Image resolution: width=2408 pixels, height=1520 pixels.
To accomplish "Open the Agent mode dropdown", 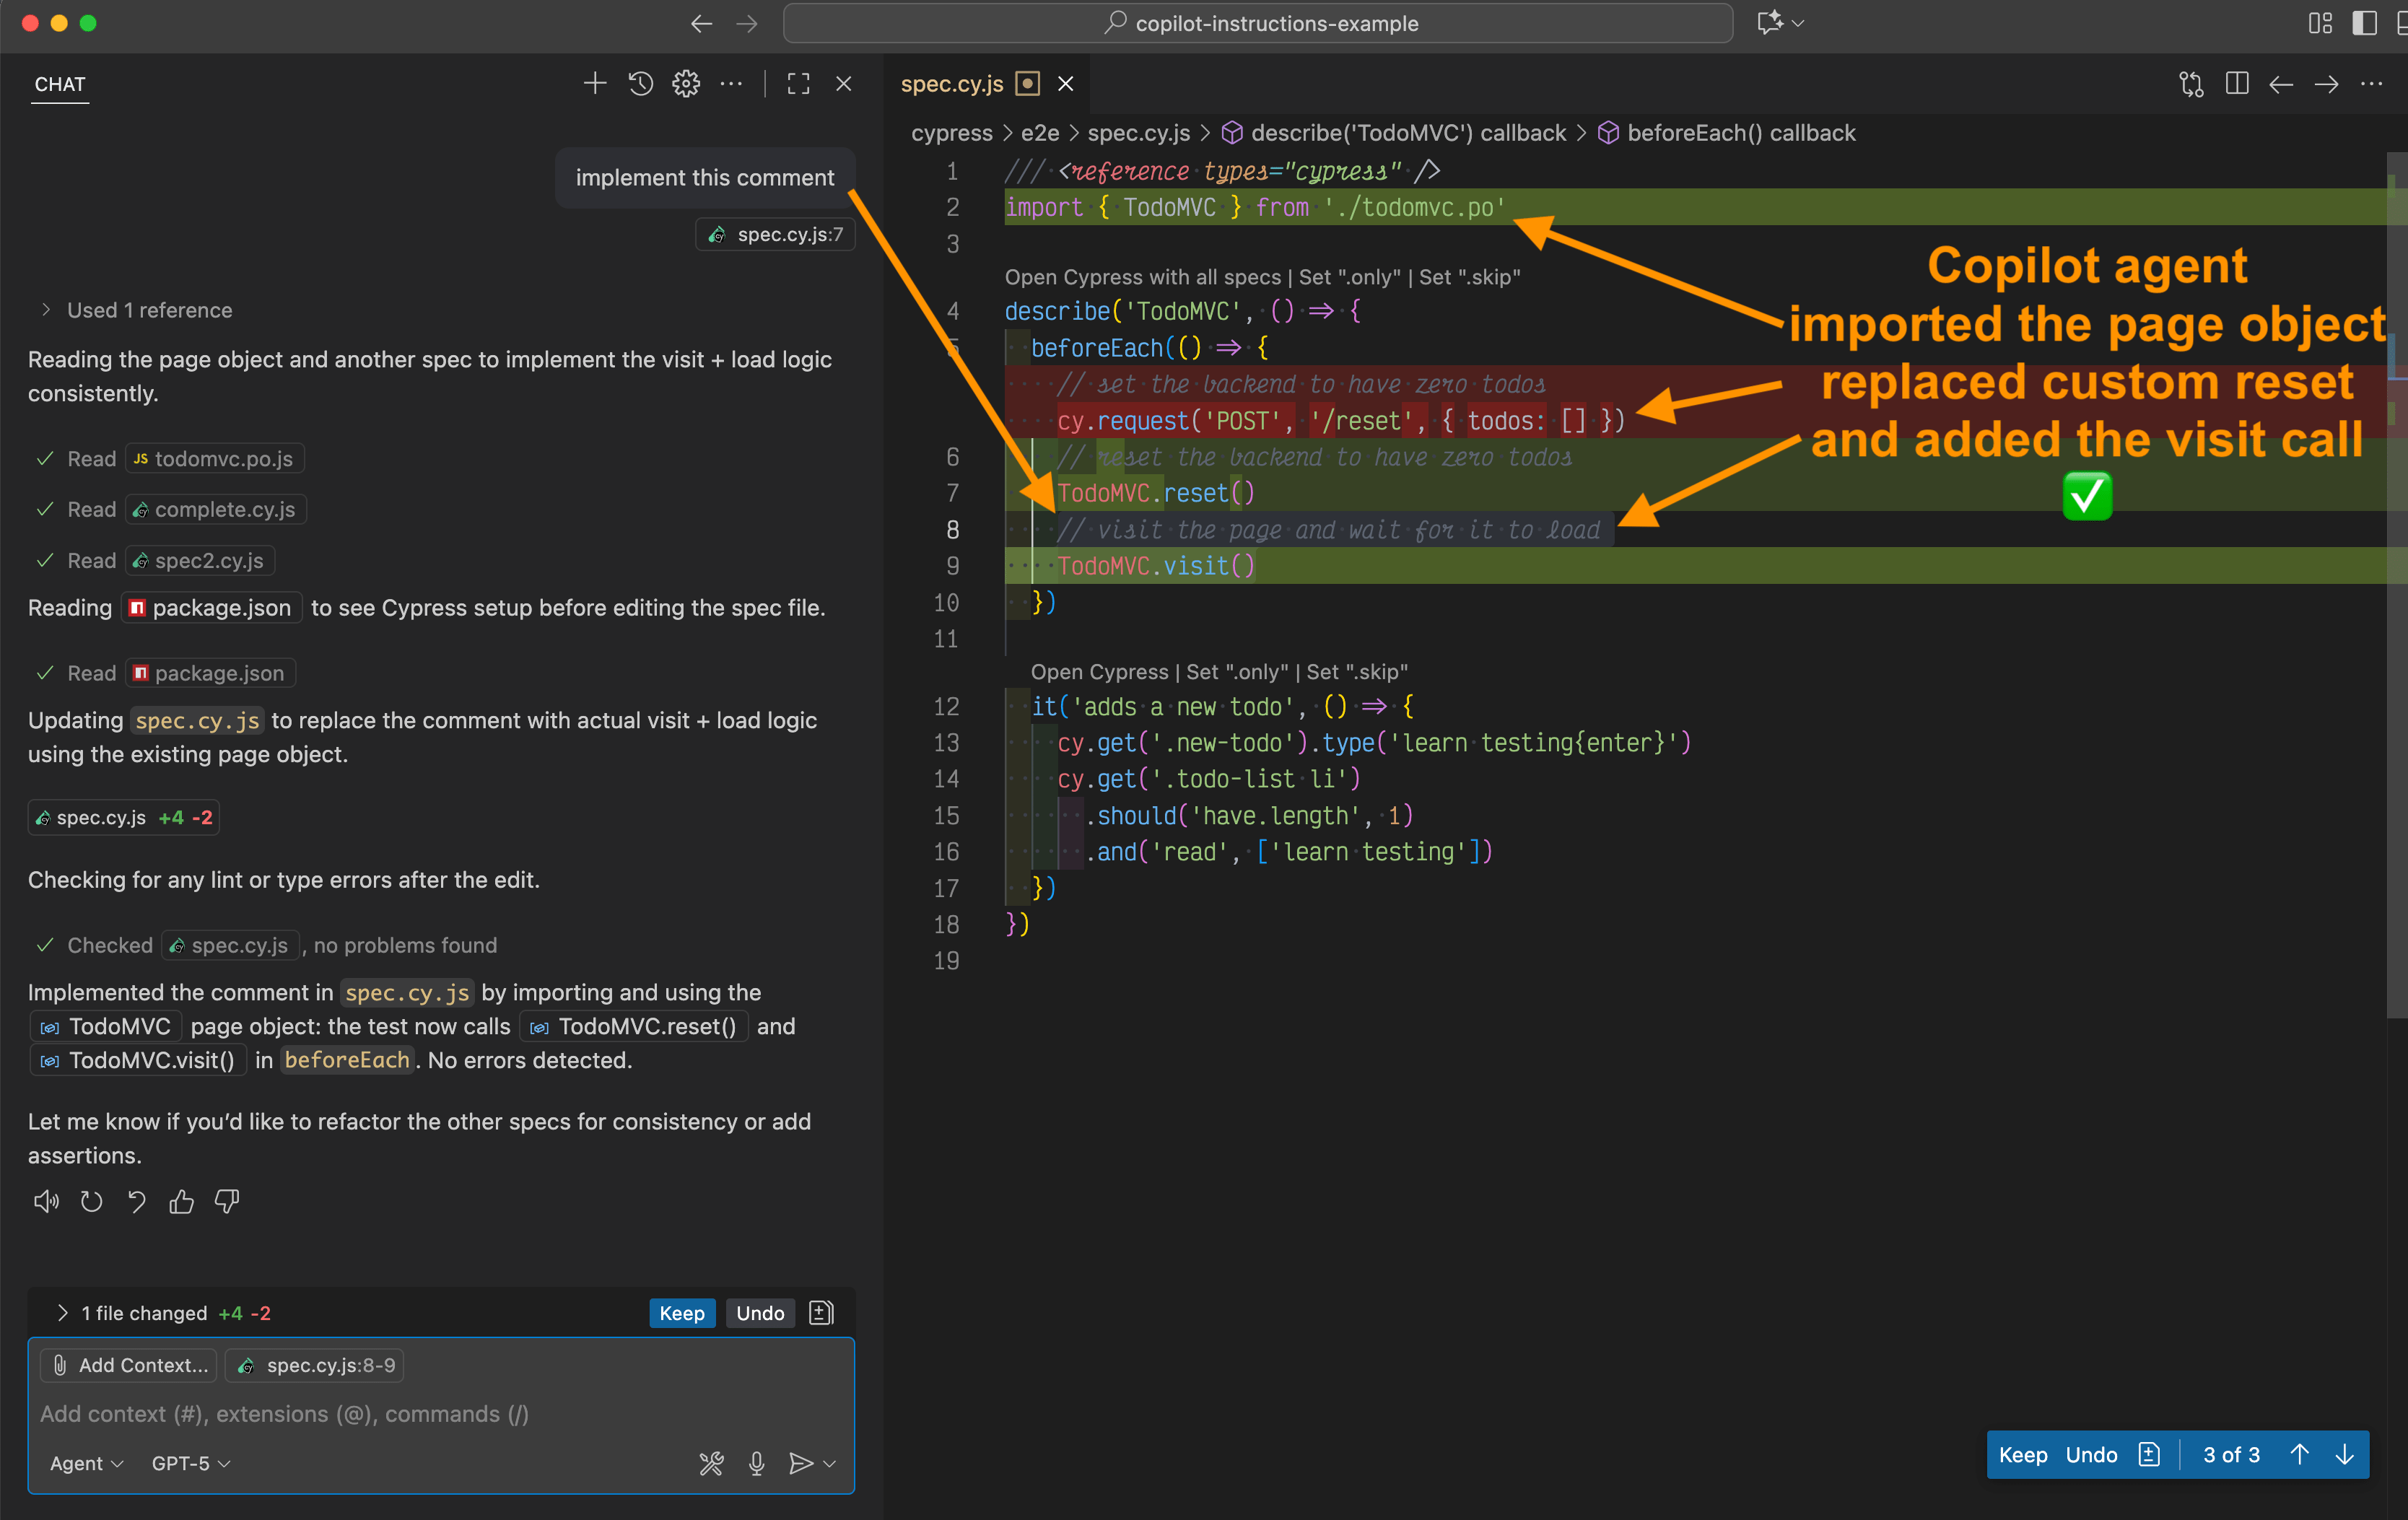I will point(86,1464).
